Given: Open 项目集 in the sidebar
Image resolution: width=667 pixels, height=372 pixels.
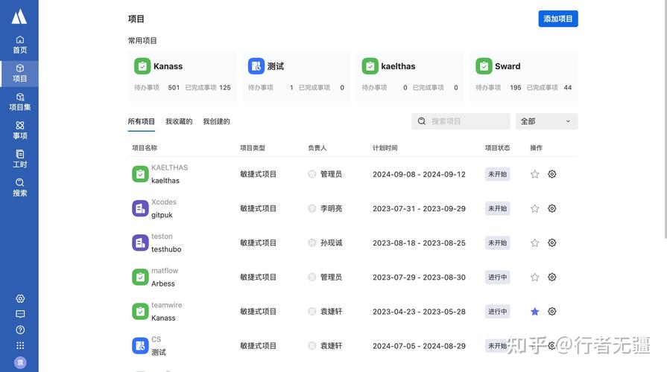Looking at the screenshot, I should click(19, 101).
